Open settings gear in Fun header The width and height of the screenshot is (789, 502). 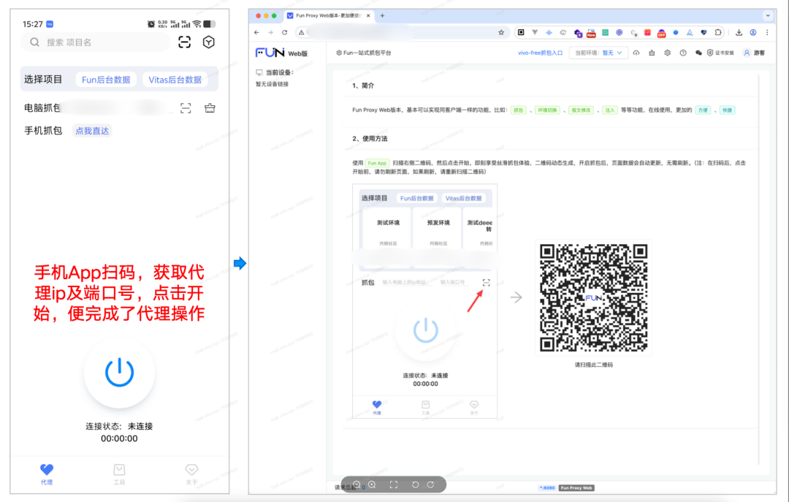pyautogui.click(x=667, y=53)
